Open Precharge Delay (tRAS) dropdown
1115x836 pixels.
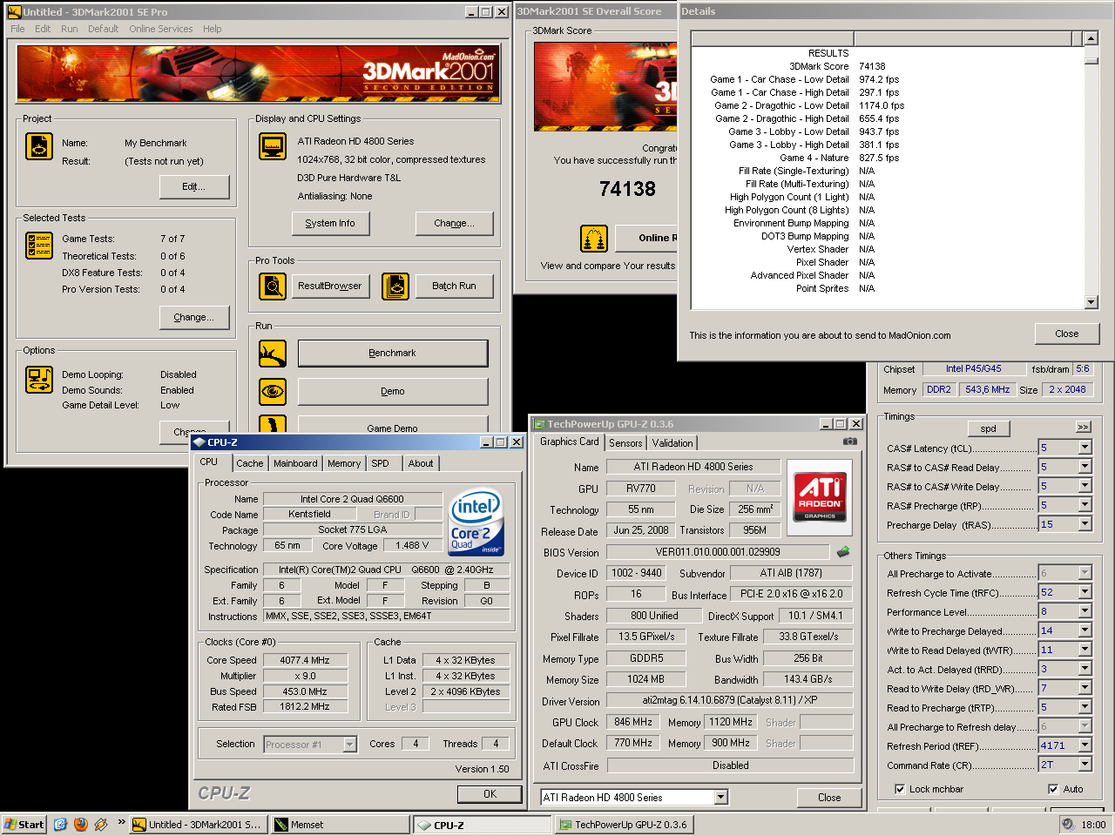[x=1085, y=524]
